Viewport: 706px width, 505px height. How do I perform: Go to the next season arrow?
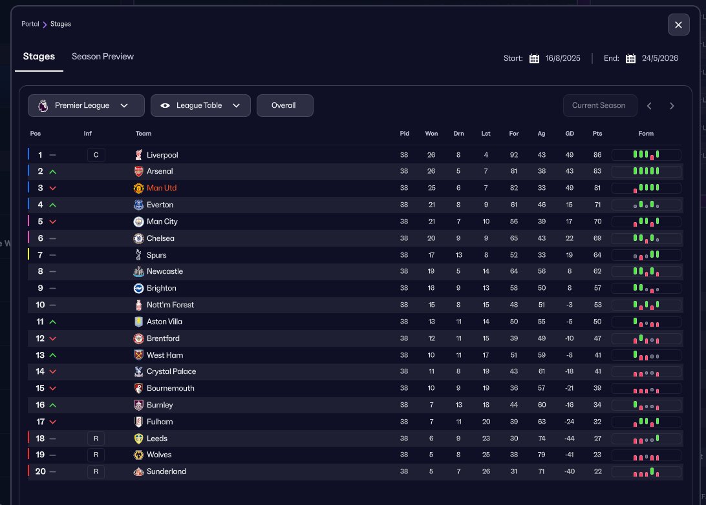672,106
